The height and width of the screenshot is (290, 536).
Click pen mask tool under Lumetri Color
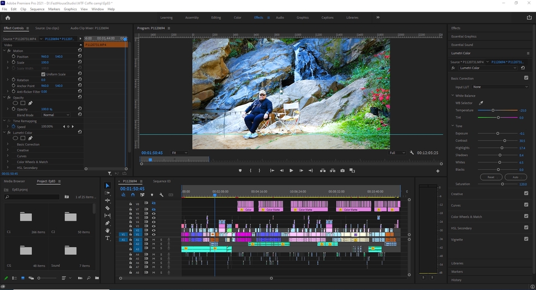(30, 138)
